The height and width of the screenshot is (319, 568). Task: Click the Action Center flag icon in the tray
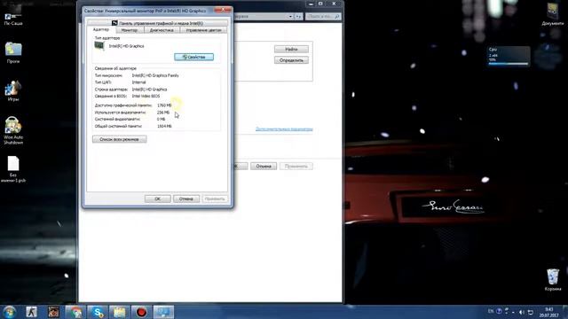pos(531,312)
